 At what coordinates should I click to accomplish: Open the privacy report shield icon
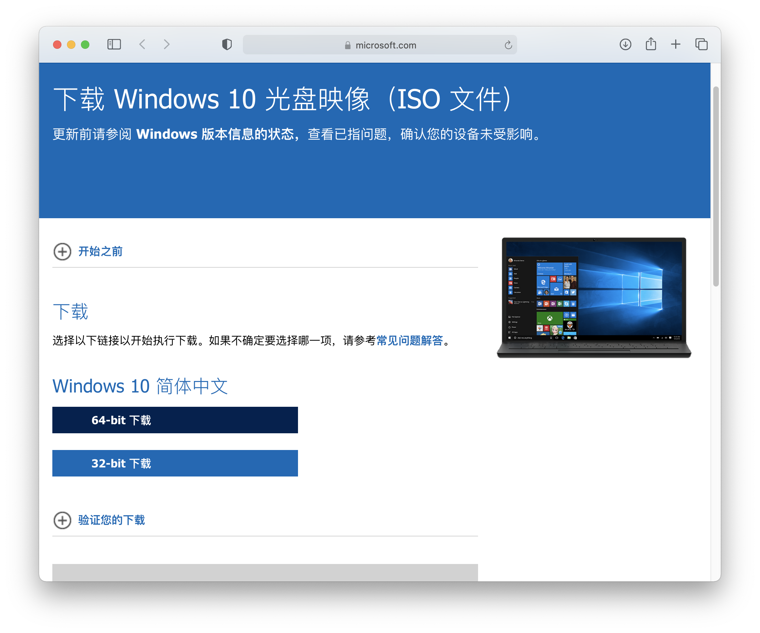point(227,45)
